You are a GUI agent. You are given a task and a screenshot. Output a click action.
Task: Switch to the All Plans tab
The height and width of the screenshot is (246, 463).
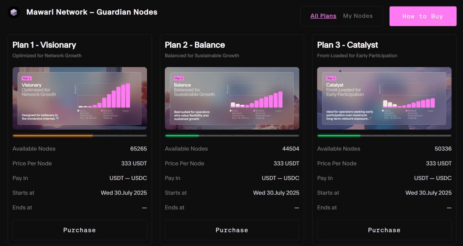pyautogui.click(x=323, y=16)
